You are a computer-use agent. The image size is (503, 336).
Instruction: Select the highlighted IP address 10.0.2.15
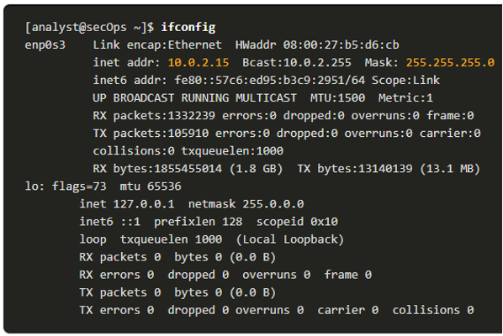199,62
